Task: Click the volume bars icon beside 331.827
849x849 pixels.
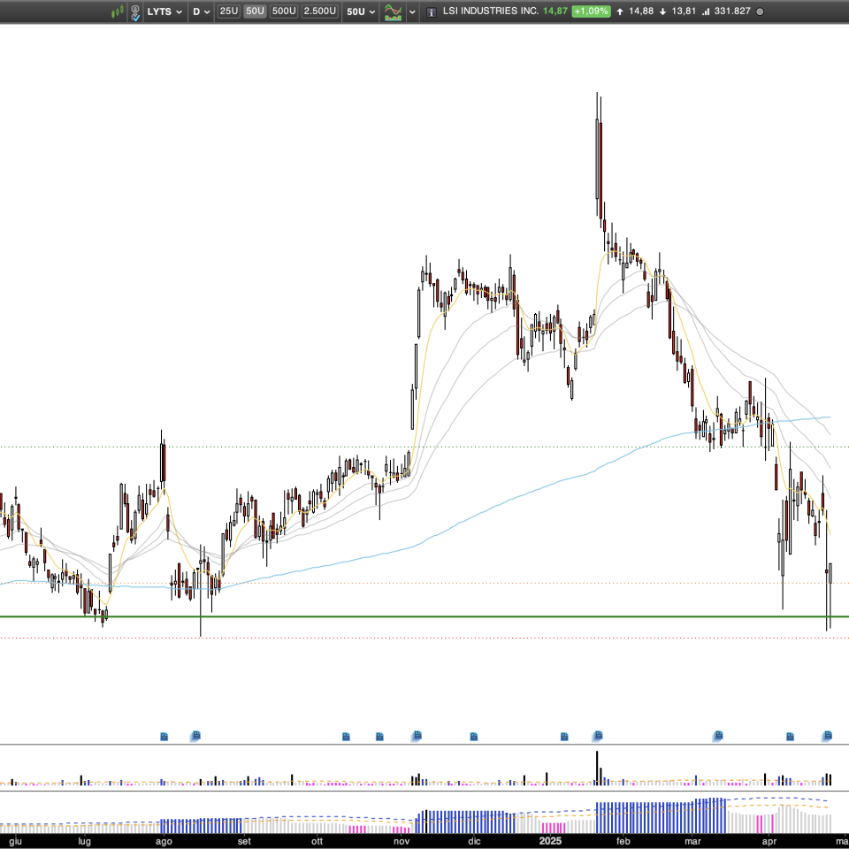Action: point(706,11)
